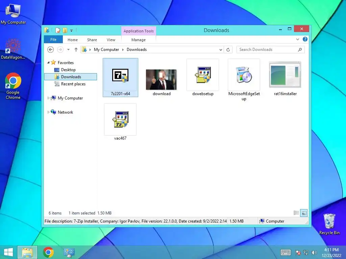Expand the My Computer breadcrumb arrow
Screen dimensions: 346x259
click(x=123, y=50)
